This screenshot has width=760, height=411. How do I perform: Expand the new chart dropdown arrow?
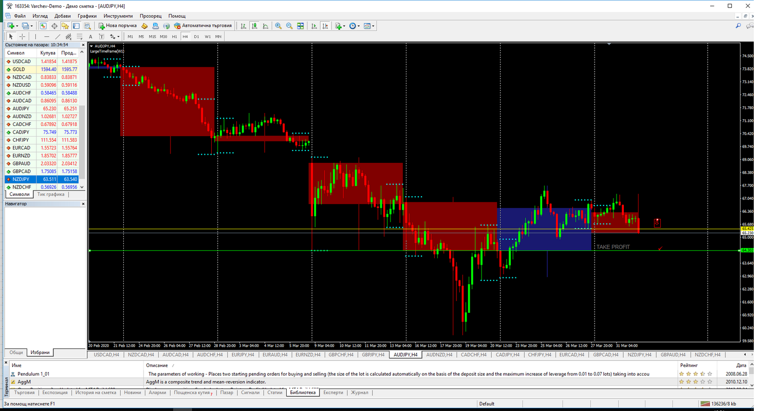tap(17, 26)
